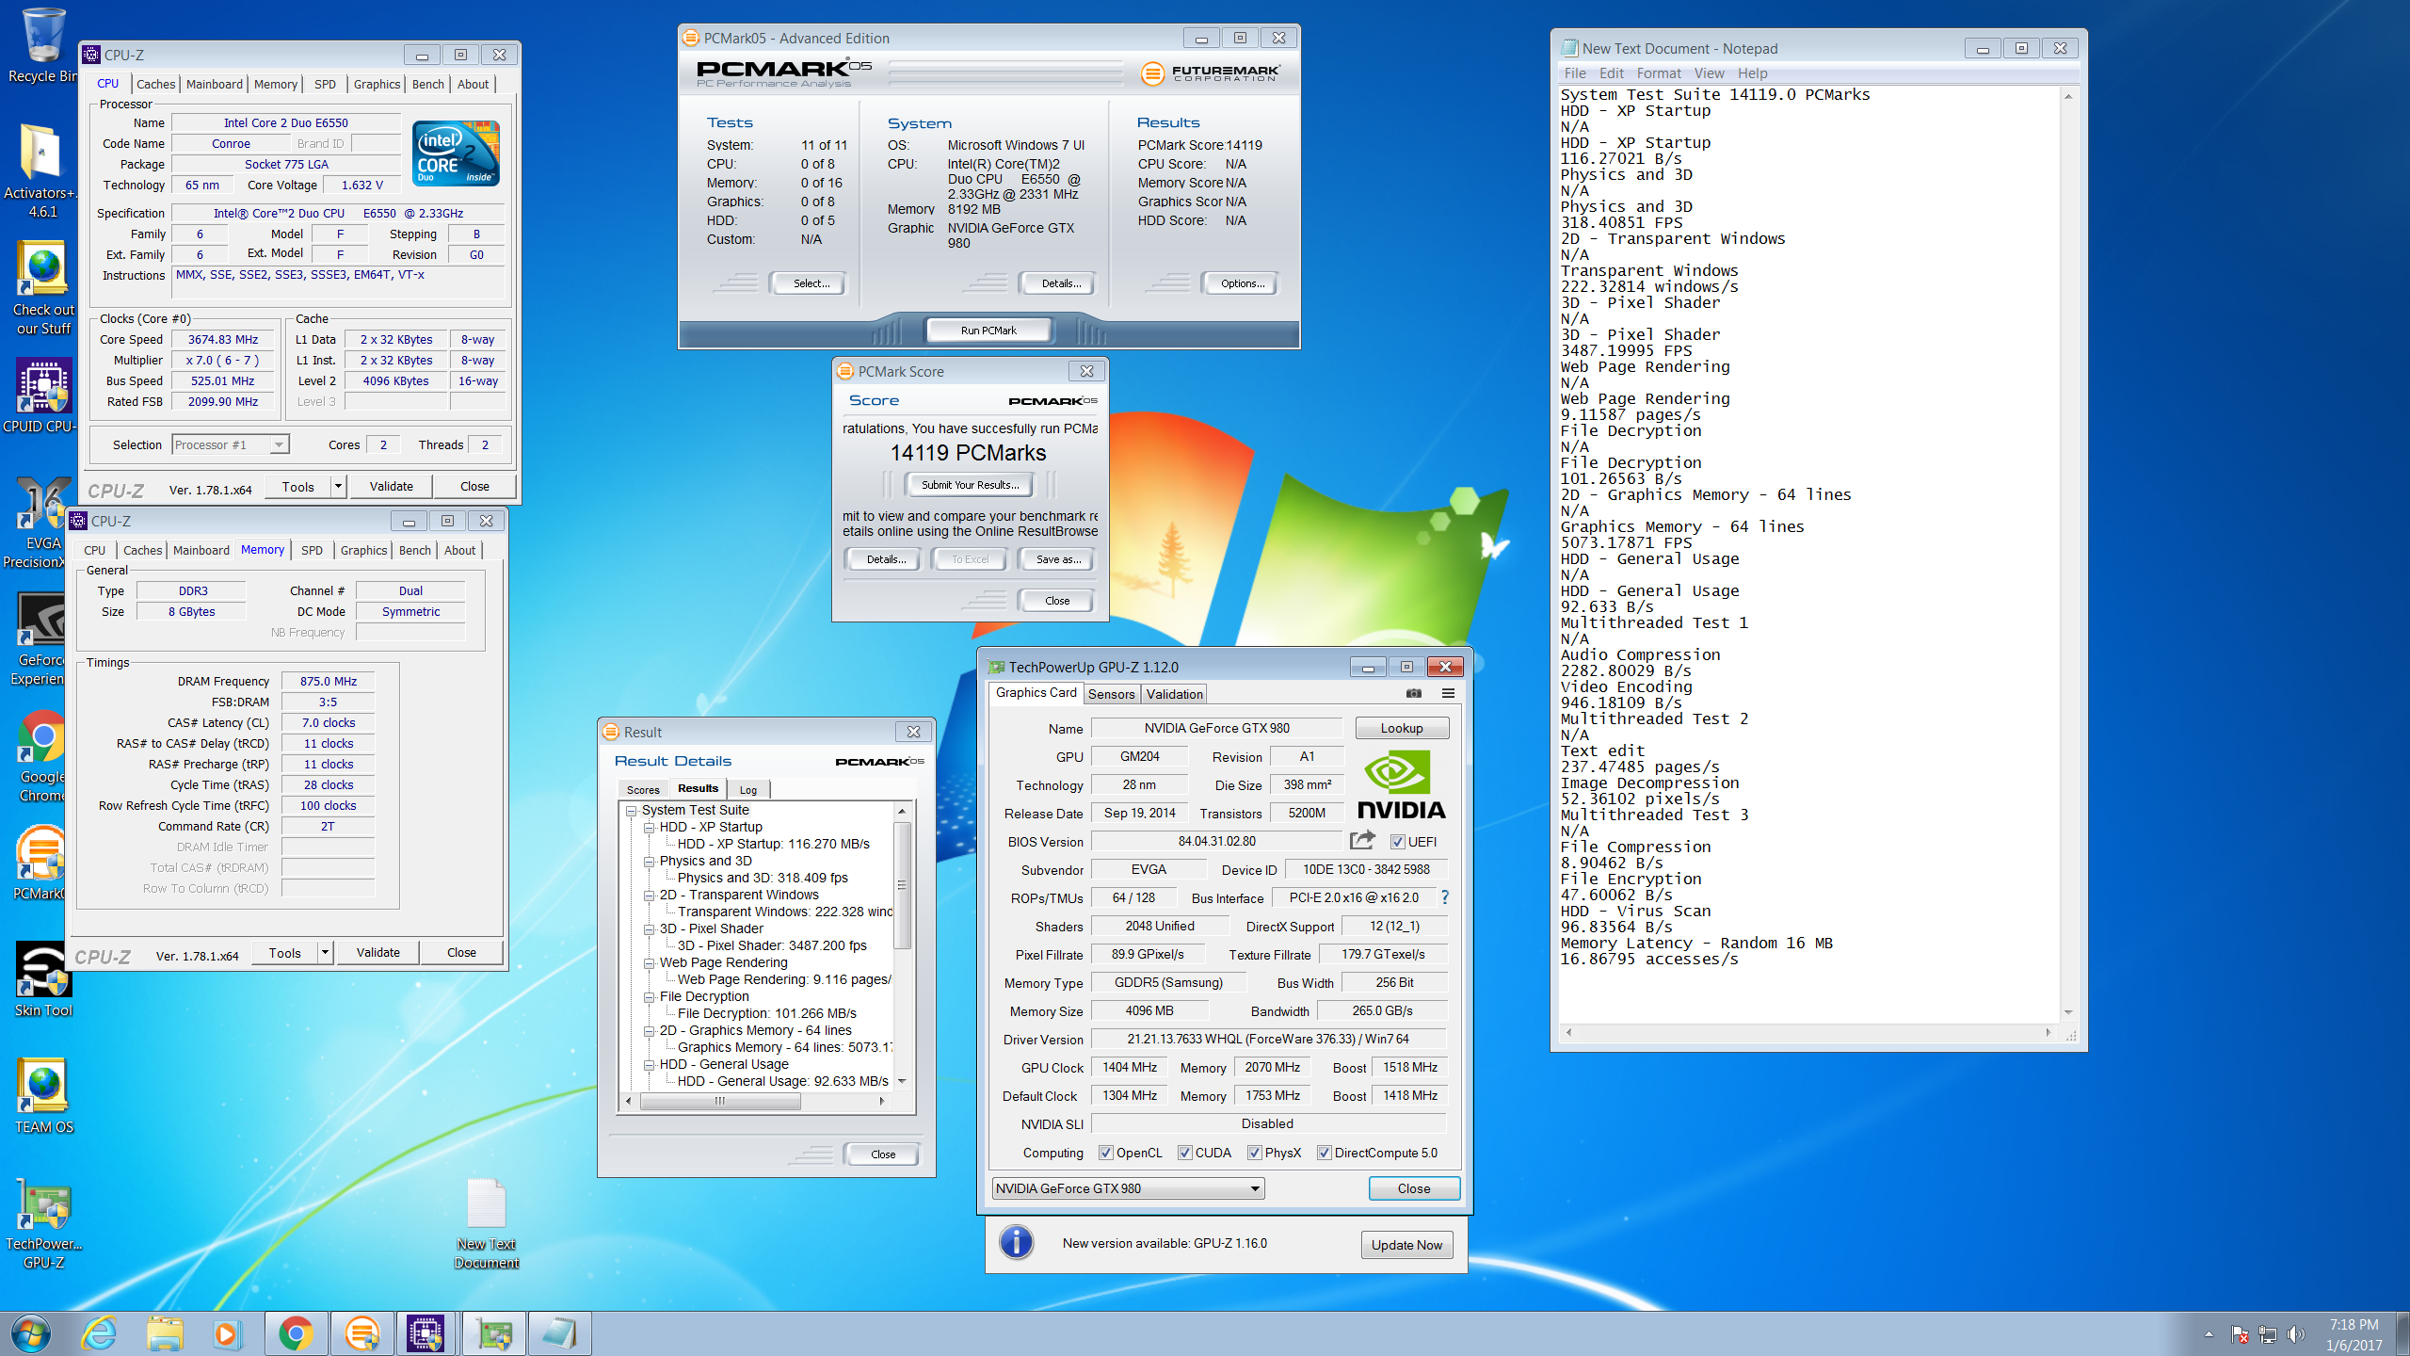
Task: Click the Bus Interface question mark icon
Action: point(1444,897)
